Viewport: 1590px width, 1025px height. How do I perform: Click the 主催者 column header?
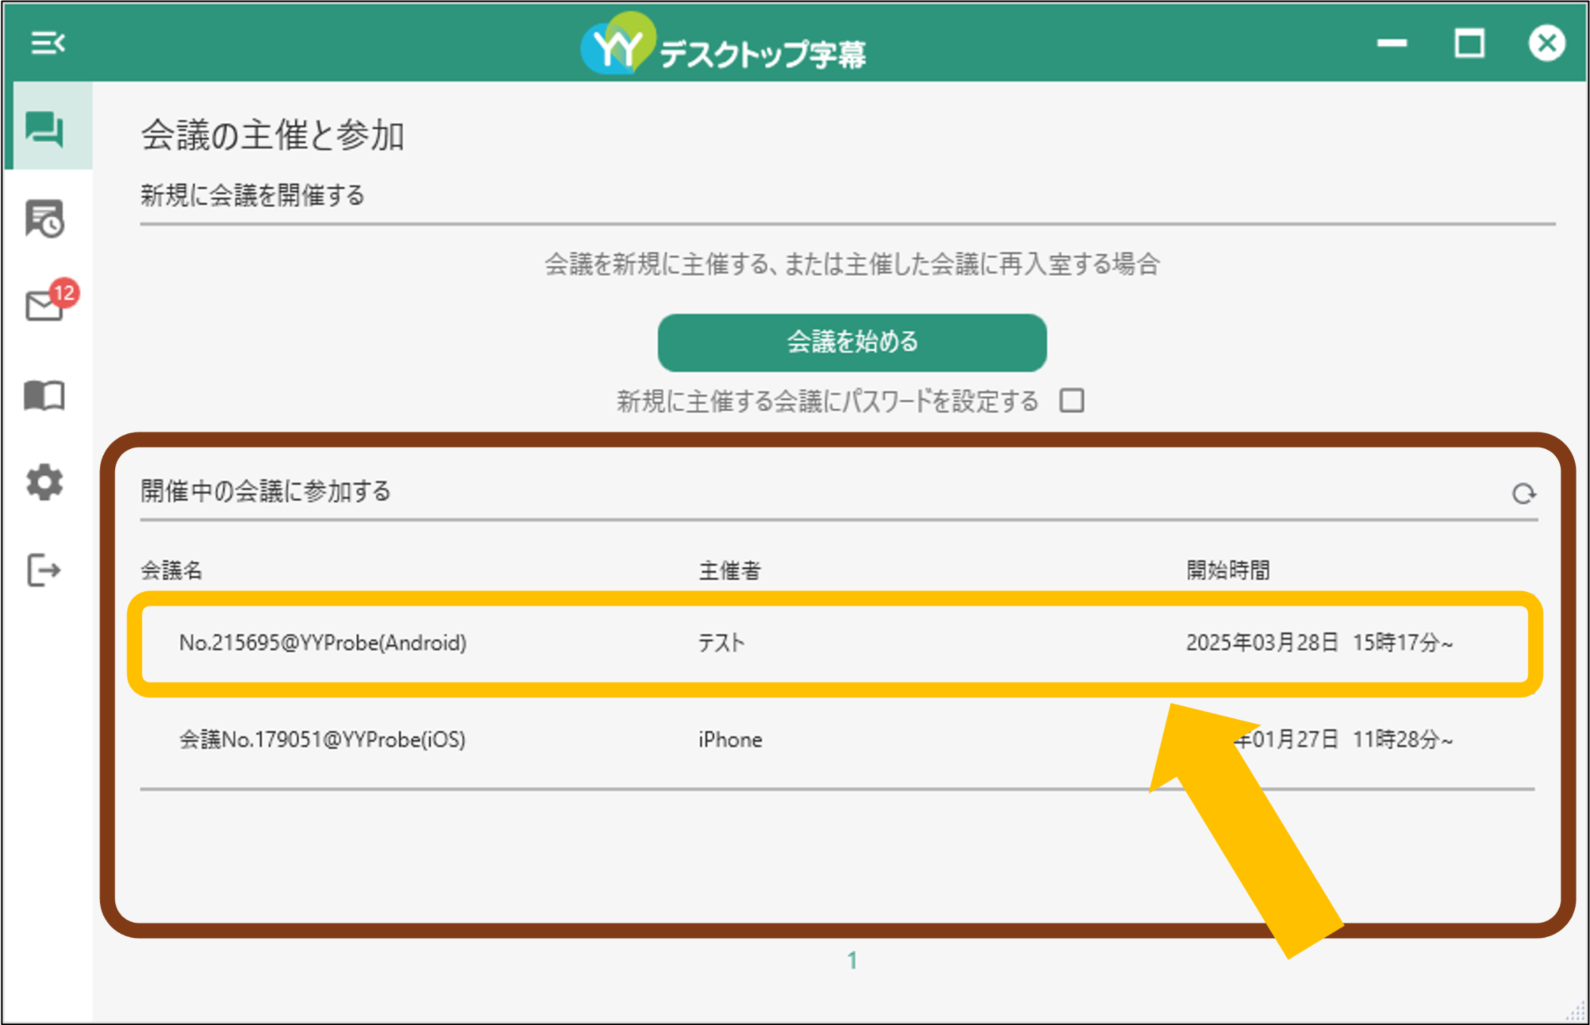[x=729, y=570]
